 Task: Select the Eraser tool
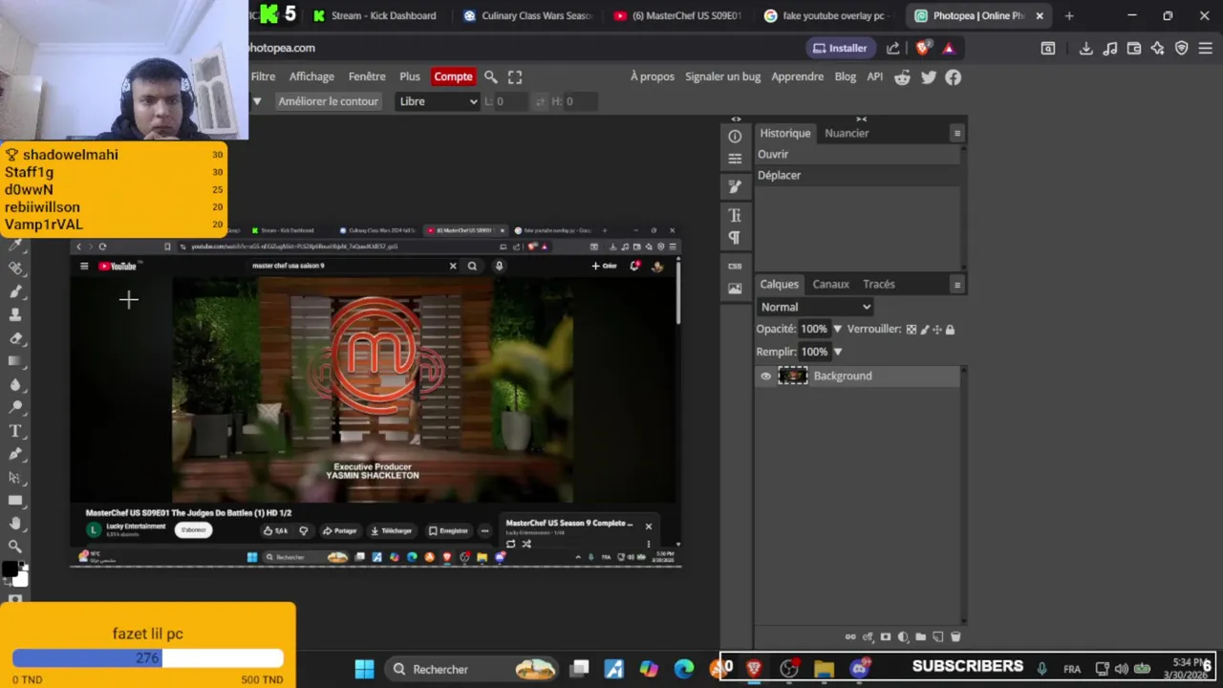pyautogui.click(x=15, y=337)
